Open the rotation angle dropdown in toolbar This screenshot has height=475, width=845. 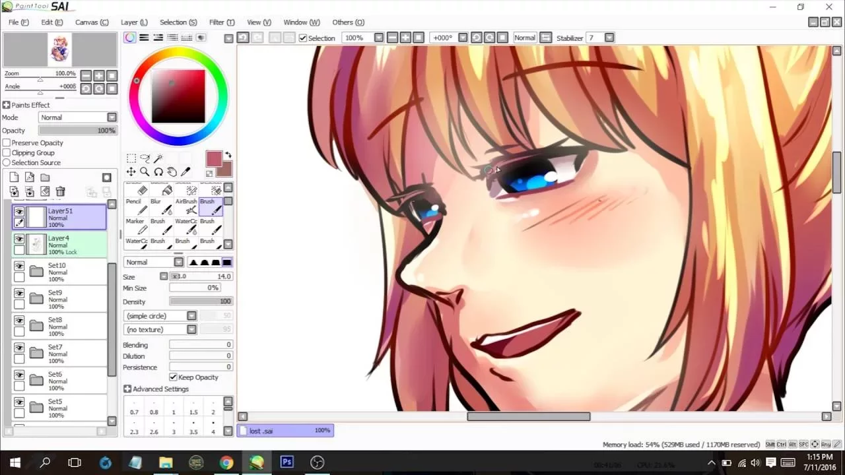click(x=463, y=38)
